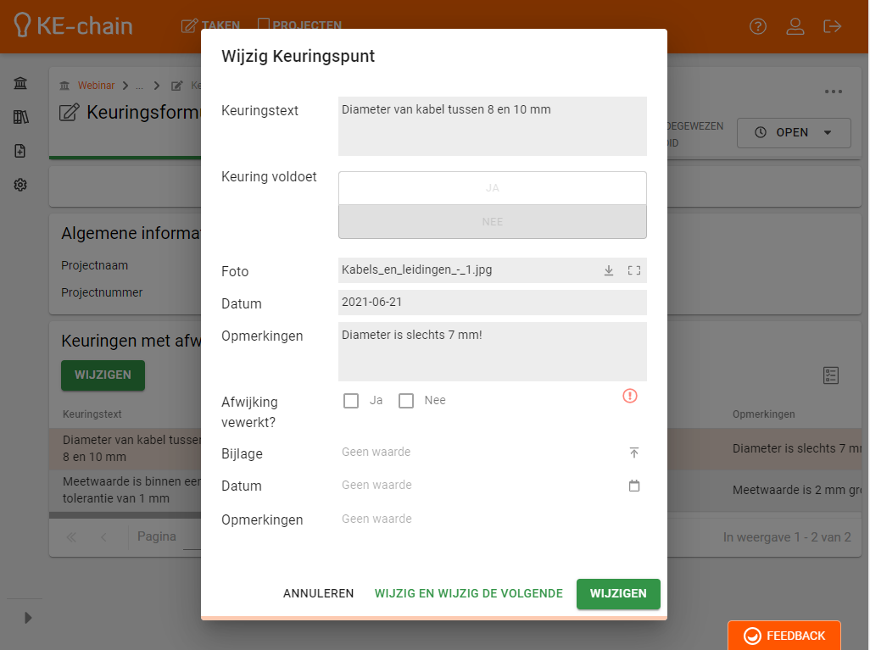This screenshot has width=870, height=650.
Task: Select NEE for Keuring voldoet
Action: (x=492, y=222)
